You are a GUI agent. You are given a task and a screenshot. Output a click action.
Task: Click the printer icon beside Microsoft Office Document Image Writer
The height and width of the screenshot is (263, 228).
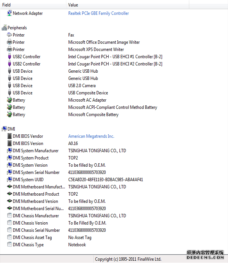point(9,42)
